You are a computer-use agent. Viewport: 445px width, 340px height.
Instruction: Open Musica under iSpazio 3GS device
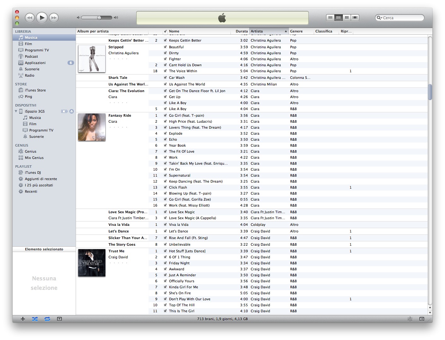coord(44,118)
